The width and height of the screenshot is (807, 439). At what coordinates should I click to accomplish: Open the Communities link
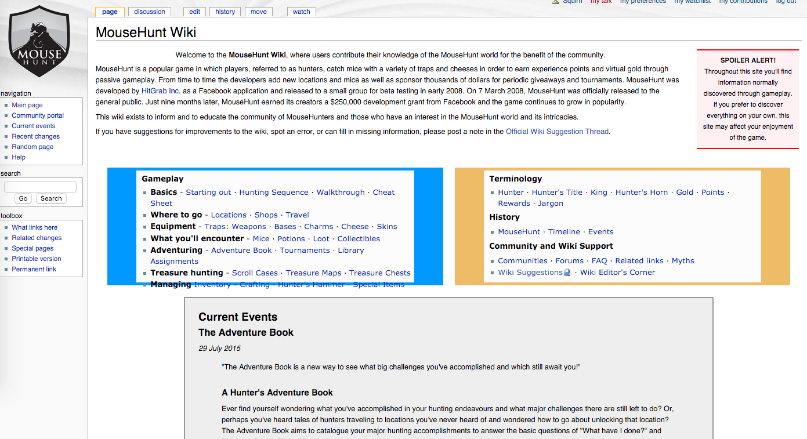[523, 261]
